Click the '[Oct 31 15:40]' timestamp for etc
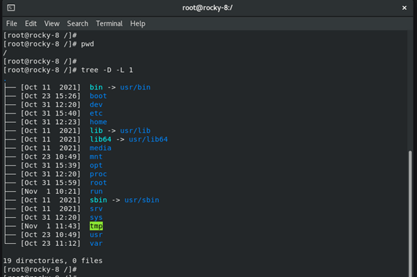 coord(51,113)
